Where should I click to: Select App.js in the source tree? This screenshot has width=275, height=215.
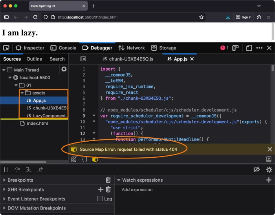click(x=36, y=100)
